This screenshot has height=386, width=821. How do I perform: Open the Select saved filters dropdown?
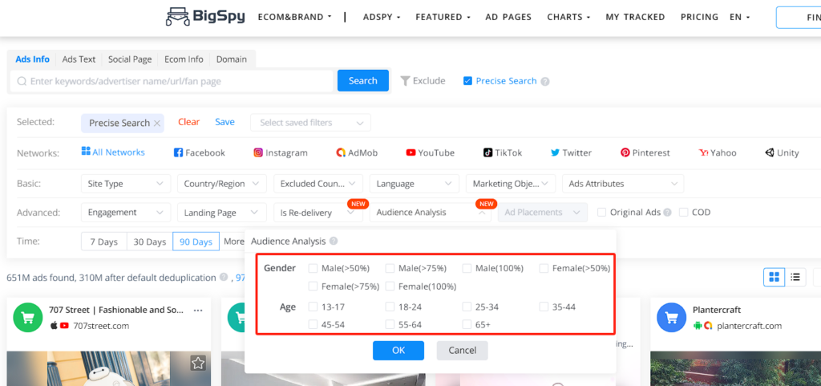311,123
